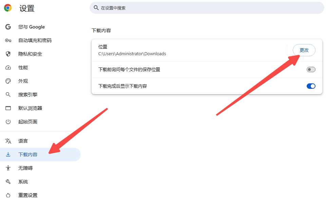Click the 下载内容 page heading
326x202 pixels.
coord(101,31)
